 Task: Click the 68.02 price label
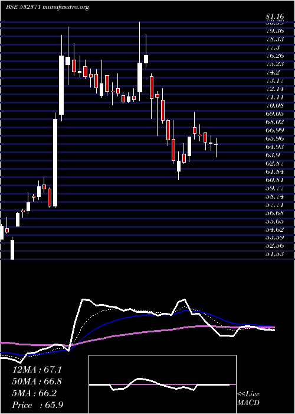tap(275, 122)
